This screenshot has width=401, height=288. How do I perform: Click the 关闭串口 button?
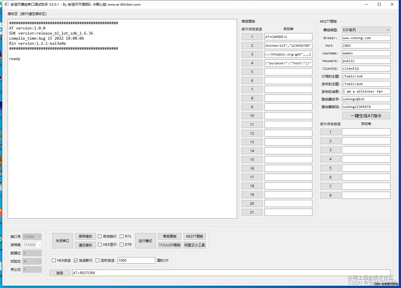tap(62, 241)
